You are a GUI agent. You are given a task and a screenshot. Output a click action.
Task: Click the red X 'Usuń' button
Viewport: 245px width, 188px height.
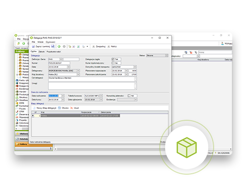74,108
